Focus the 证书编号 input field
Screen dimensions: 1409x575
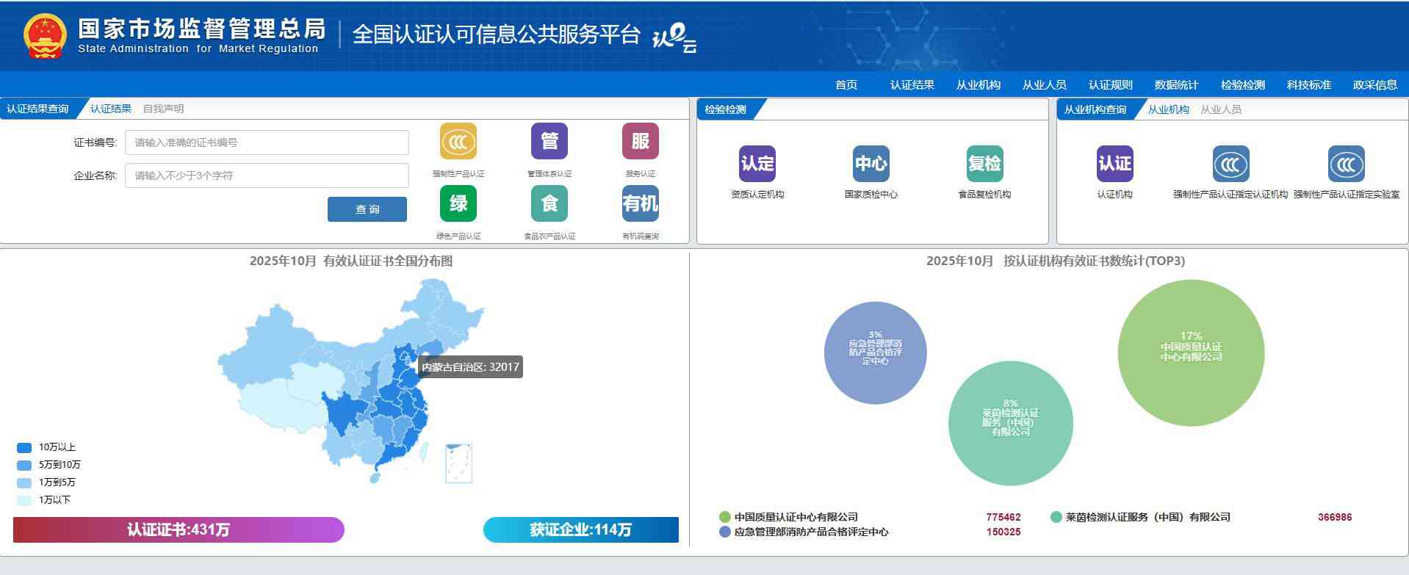[x=267, y=142]
